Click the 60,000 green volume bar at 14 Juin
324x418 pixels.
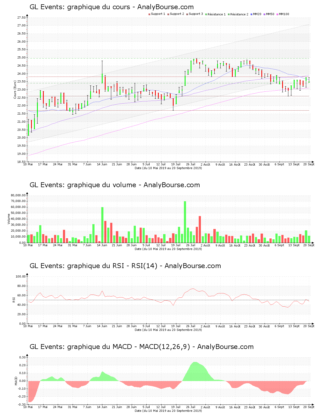tap(102, 225)
